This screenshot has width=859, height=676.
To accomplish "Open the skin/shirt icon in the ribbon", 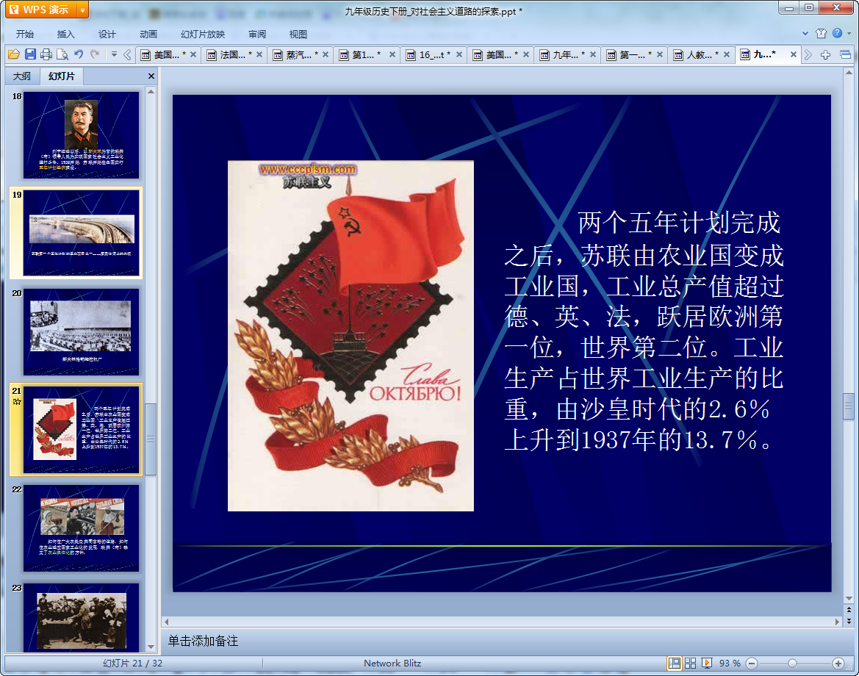I will click(821, 33).
